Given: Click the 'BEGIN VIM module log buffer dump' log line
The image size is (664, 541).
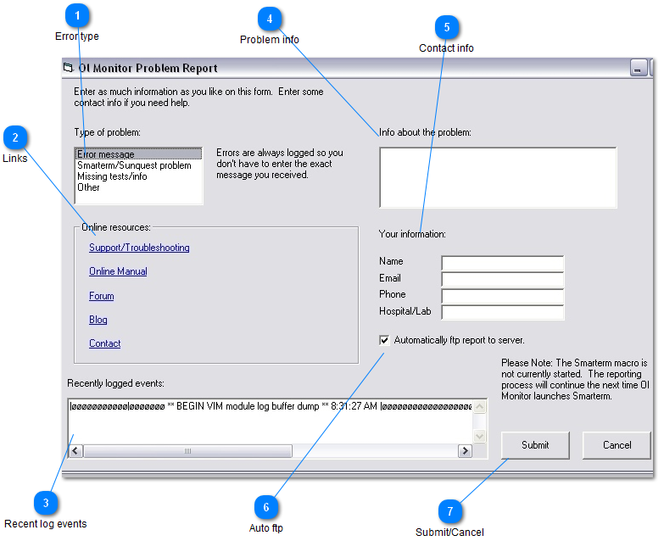Looking at the screenshot, I should 271,406.
